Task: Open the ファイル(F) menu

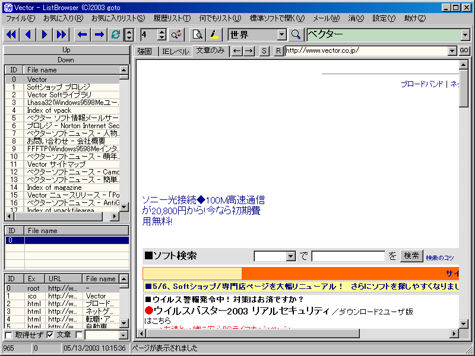Action: point(21,18)
